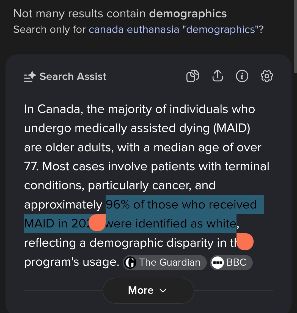Viewport: 297px width, 313px height.
Task: Click the Search Assist sparkle icon
Action: [30, 76]
